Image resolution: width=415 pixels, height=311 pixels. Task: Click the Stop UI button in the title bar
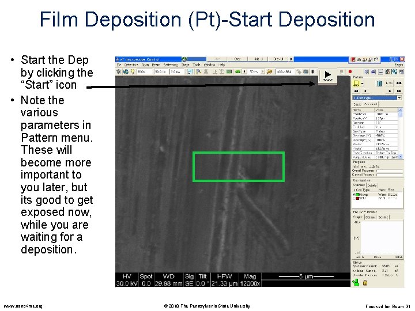click(278, 59)
